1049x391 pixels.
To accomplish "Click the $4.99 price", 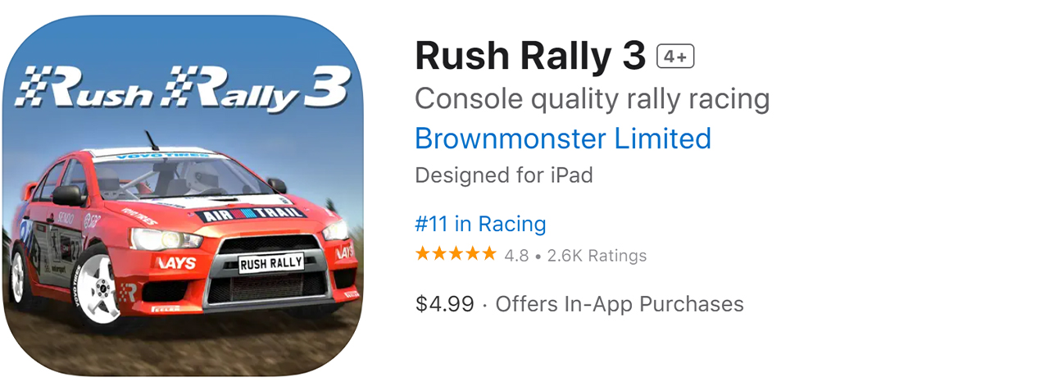I will (x=444, y=304).
